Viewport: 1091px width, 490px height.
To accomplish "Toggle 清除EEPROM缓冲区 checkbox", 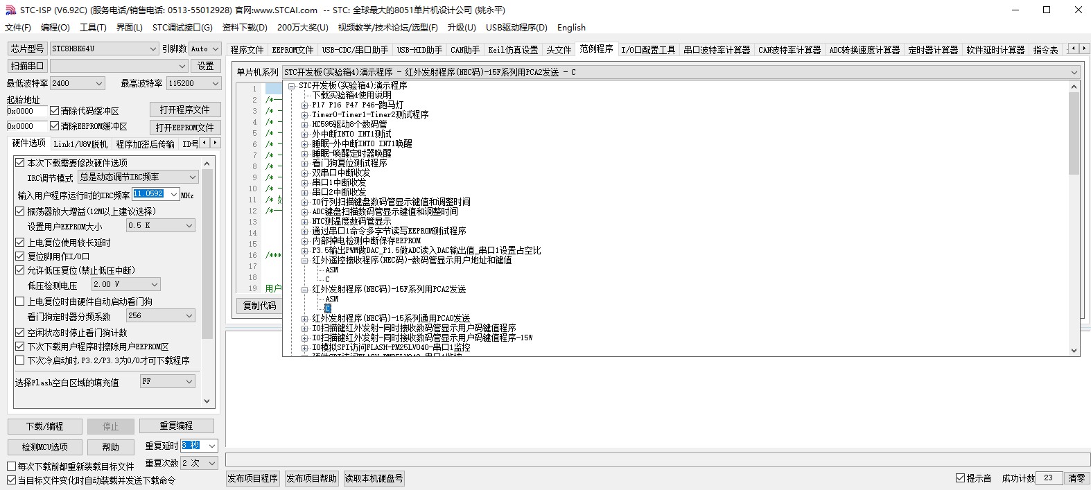I will [54, 126].
